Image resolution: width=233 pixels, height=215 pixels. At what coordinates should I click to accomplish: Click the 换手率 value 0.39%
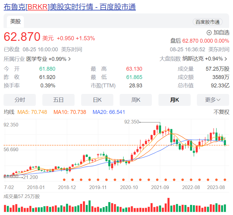[x=48, y=86]
